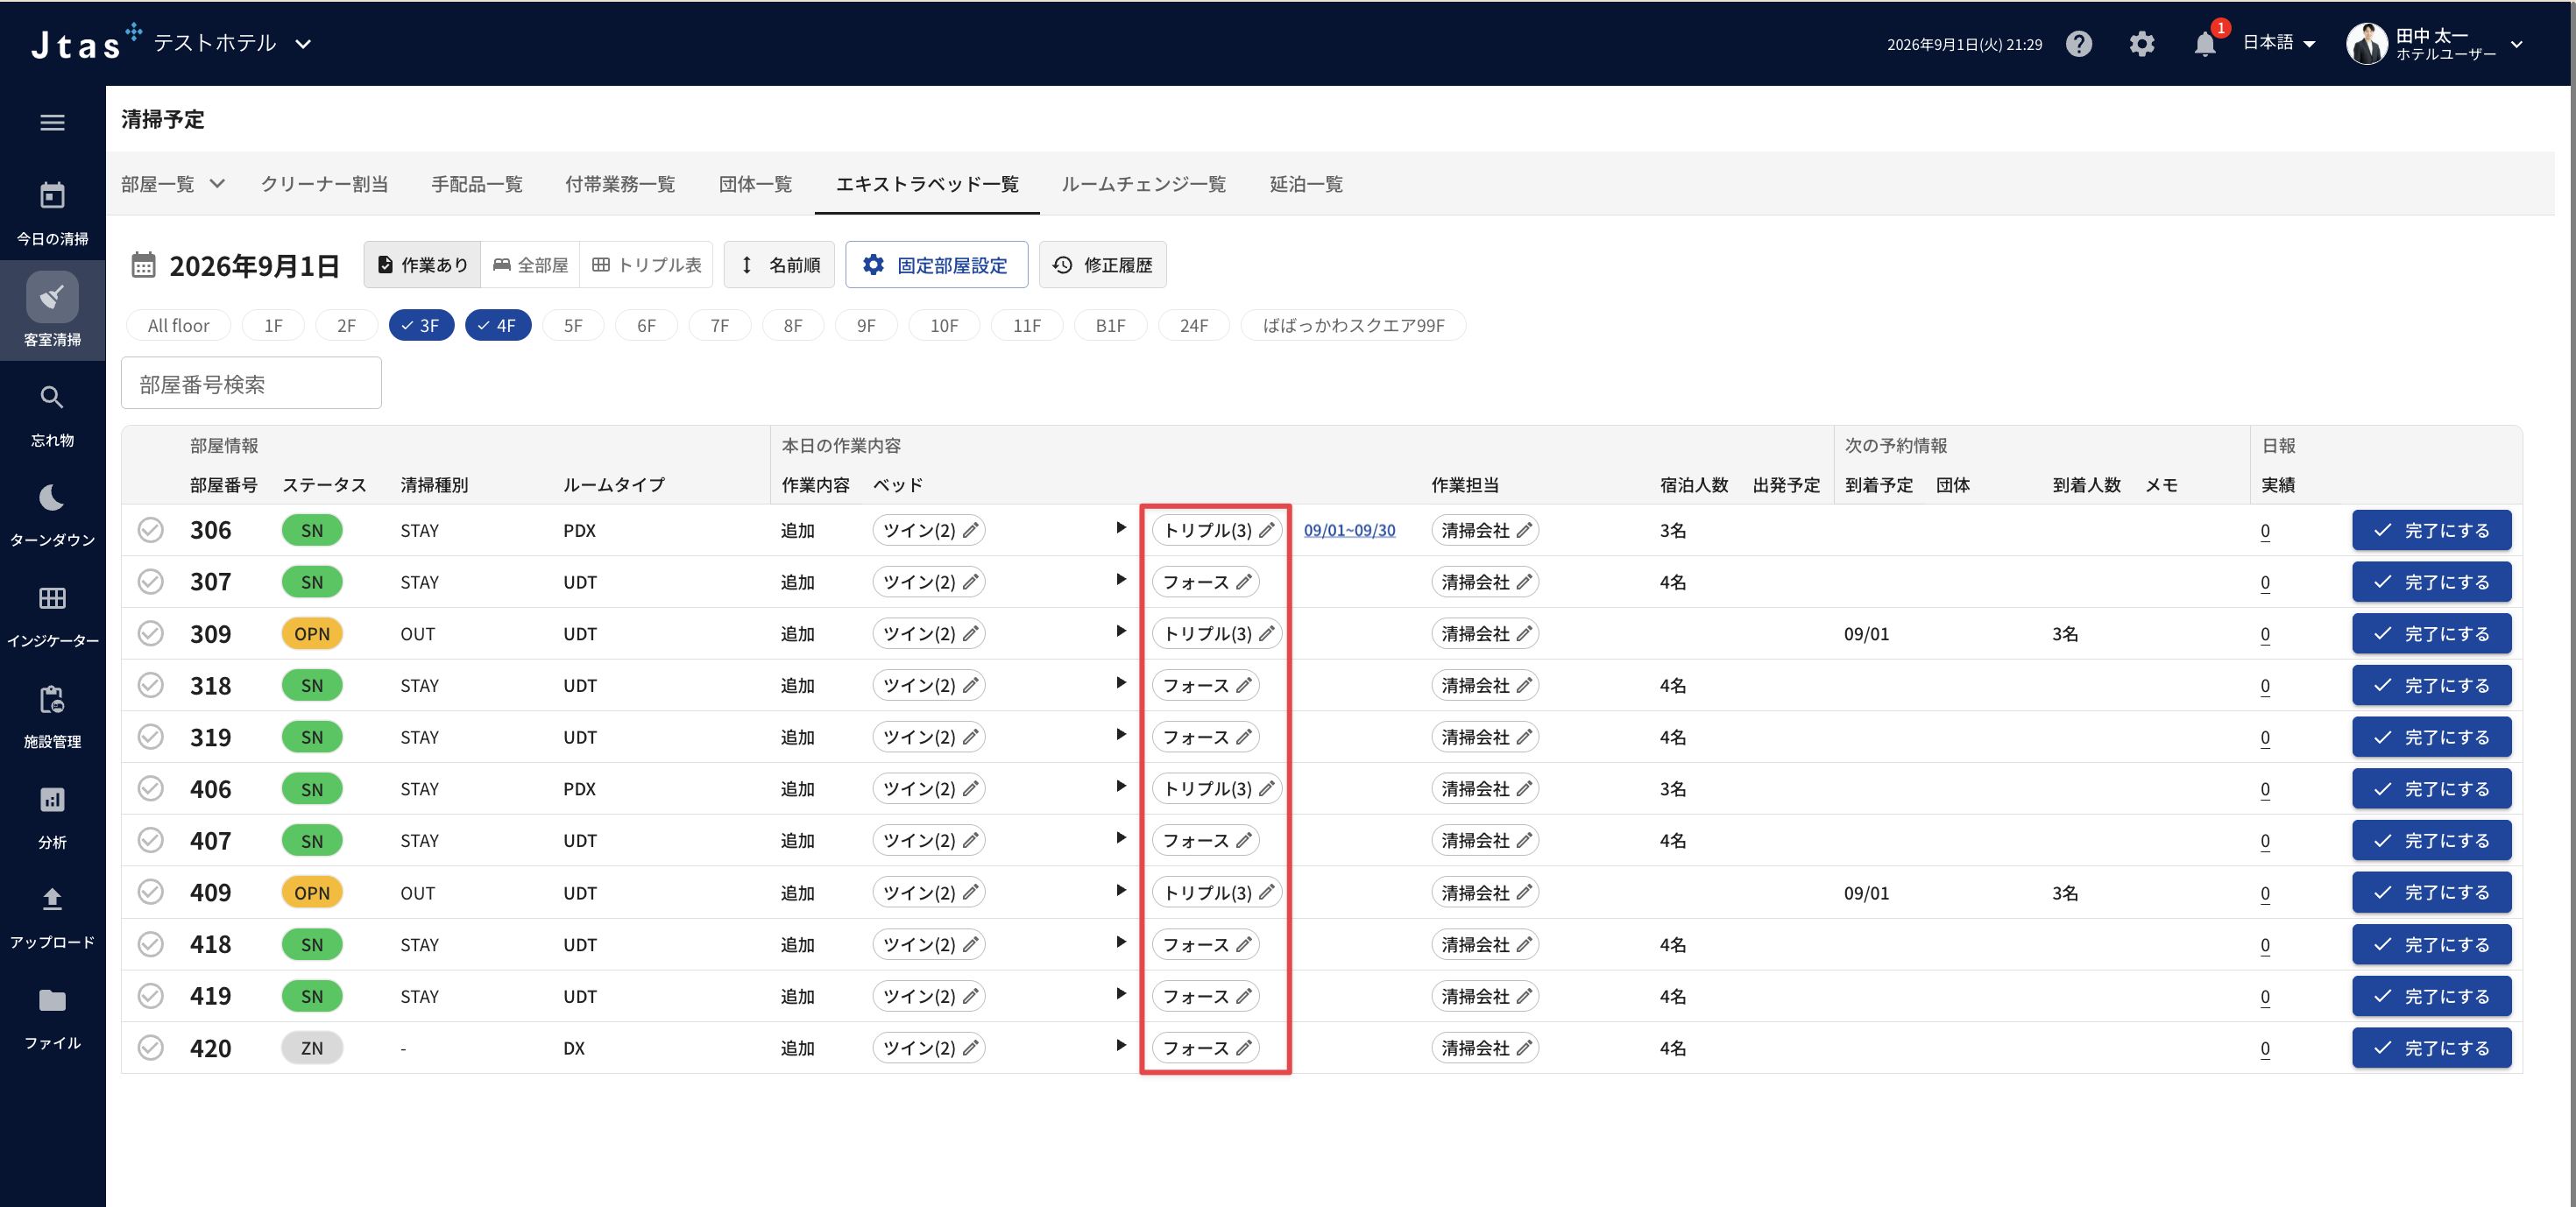Click the help question mark icon

pyautogui.click(x=2079, y=44)
